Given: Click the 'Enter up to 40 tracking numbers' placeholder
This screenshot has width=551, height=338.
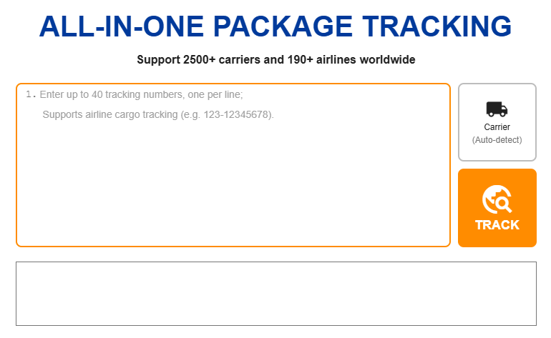Looking at the screenshot, I should click(141, 94).
